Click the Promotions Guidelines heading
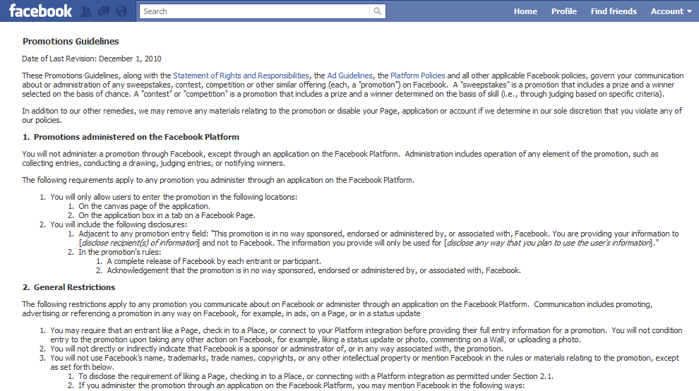699x391 pixels. tap(71, 41)
